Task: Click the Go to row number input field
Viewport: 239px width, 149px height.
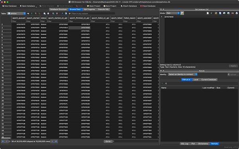Action: [136, 141]
